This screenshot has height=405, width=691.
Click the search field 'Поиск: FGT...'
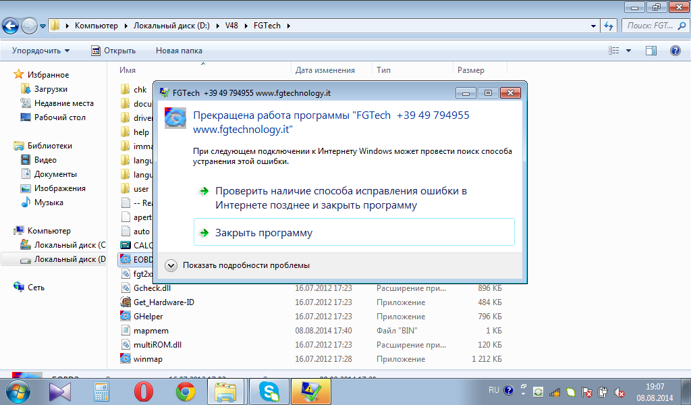pos(655,26)
